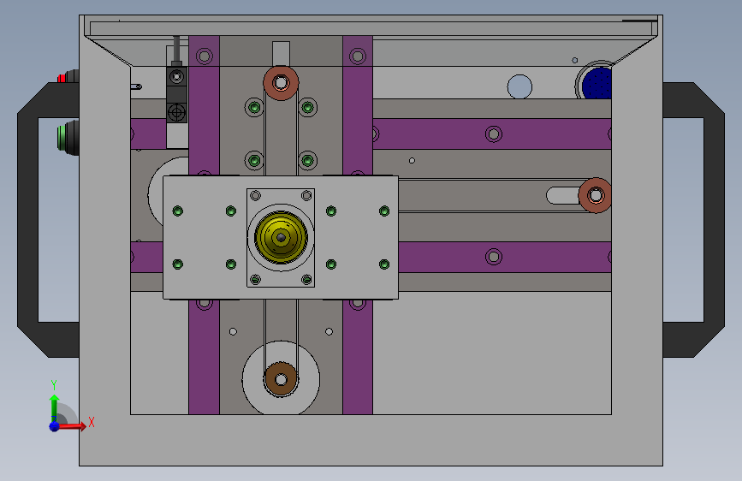The image size is (742, 481).
Task: Click the red X axis arrow of triad
Action: [x=73, y=425]
